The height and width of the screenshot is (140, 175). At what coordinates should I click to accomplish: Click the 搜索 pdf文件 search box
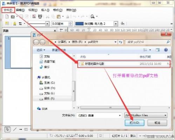tap(148, 42)
